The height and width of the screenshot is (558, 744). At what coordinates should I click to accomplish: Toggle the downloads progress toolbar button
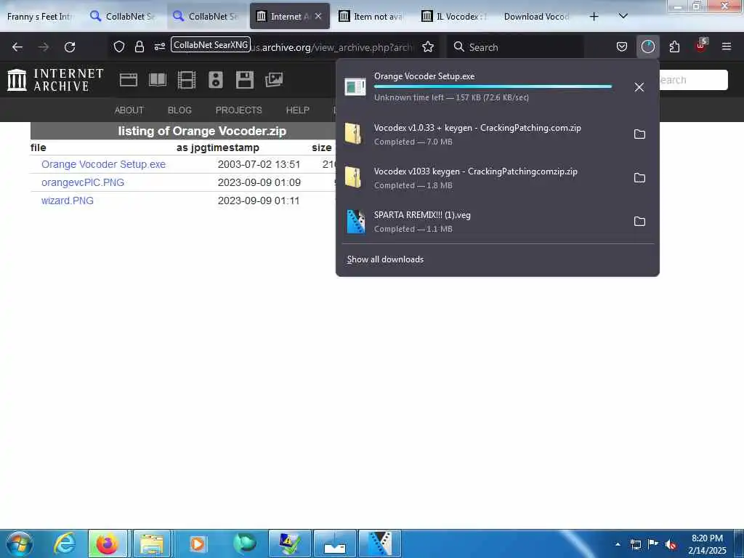(x=647, y=46)
